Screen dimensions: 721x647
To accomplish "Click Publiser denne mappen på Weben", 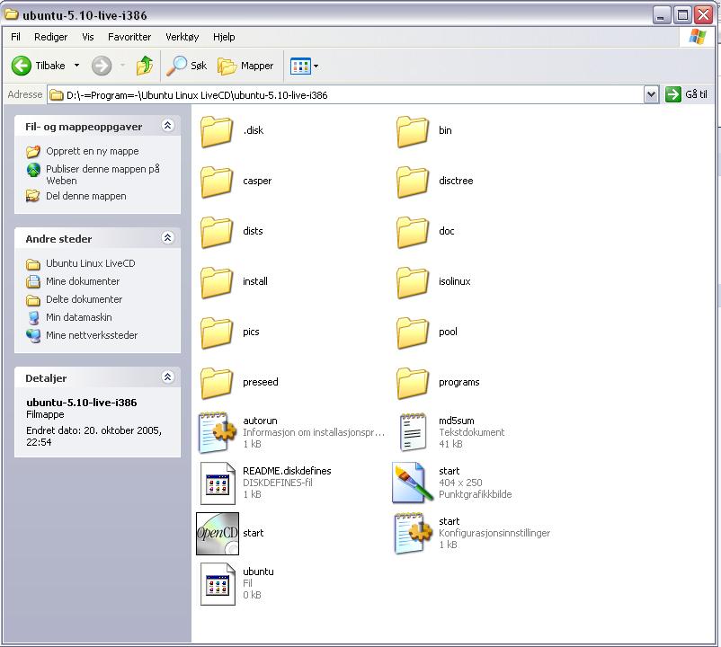I will (x=93, y=174).
